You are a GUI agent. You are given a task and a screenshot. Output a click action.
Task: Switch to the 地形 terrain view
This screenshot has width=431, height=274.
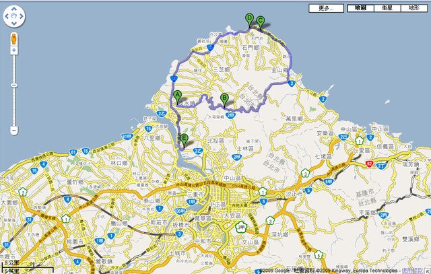tap(414, 8)
